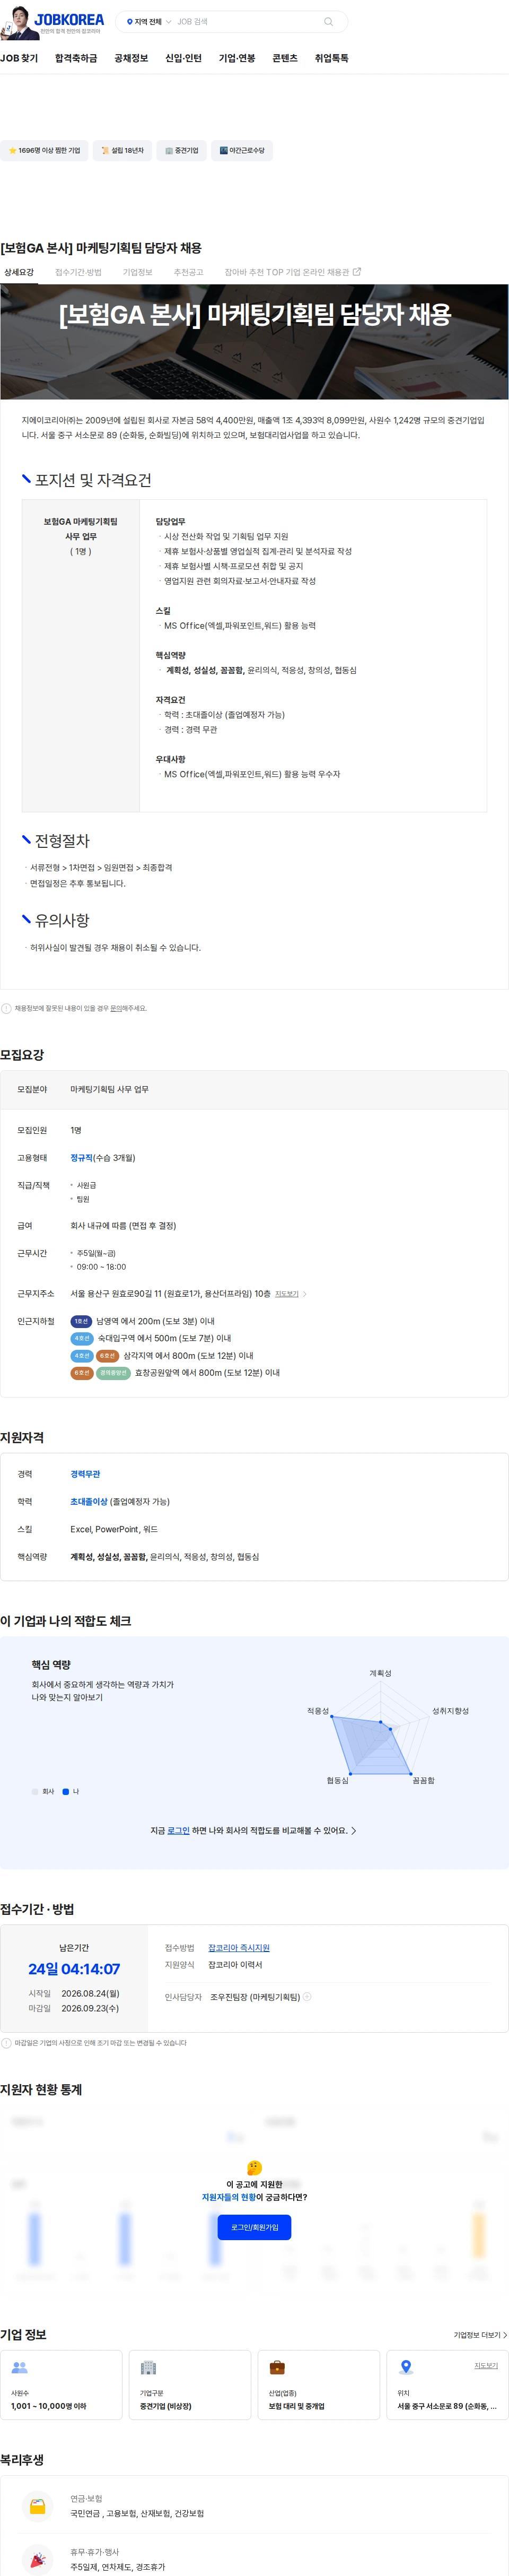Open the 지역 전체 region dropdown
This screenshot has width=509, height=2576.
pyautogui.click(x=148, y=22)
